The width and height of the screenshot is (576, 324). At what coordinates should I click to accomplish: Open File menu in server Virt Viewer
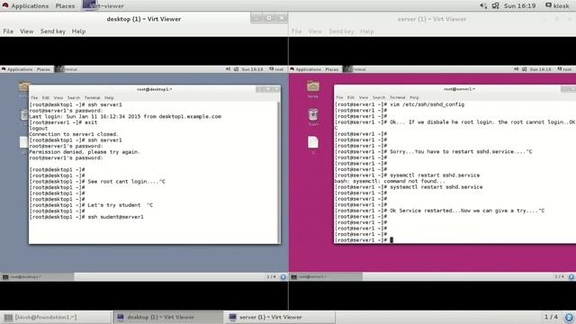pos(296,31)
